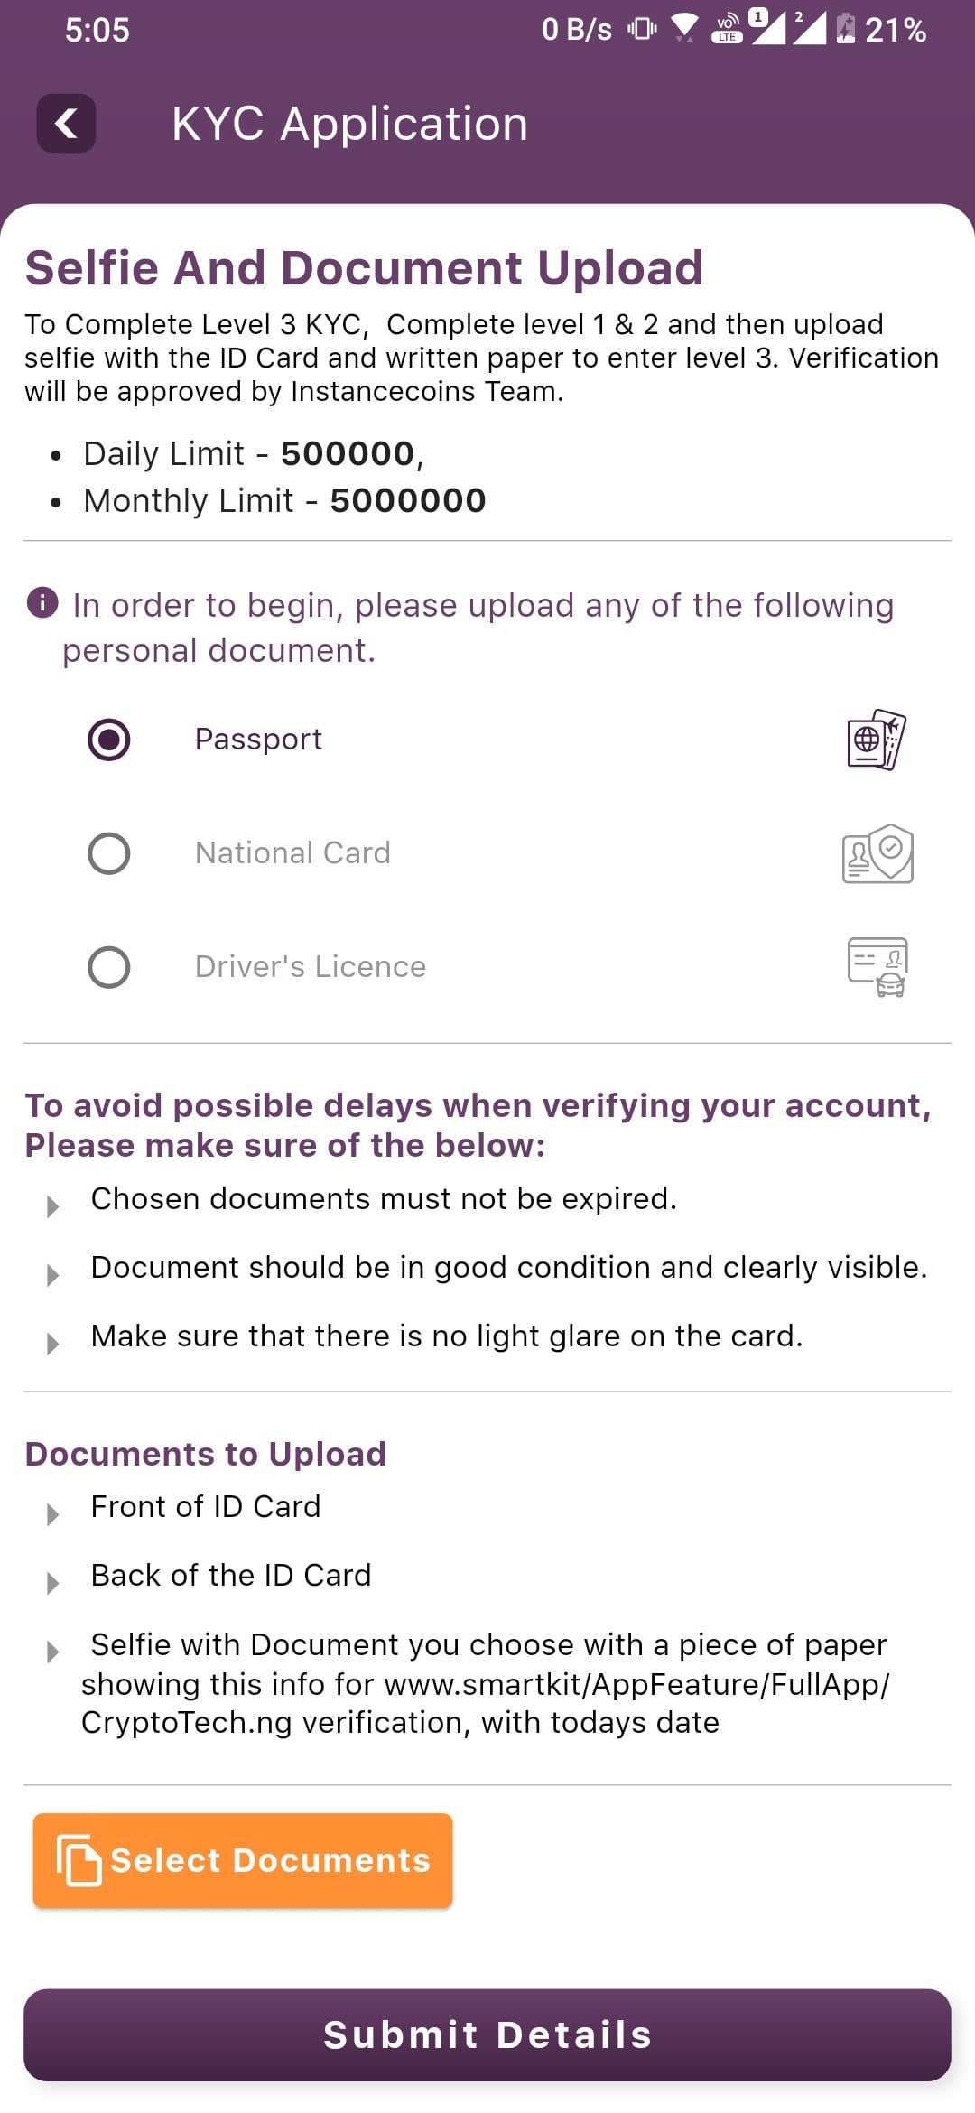
Task: Tap the National Card option label
Action: (292, 853)
